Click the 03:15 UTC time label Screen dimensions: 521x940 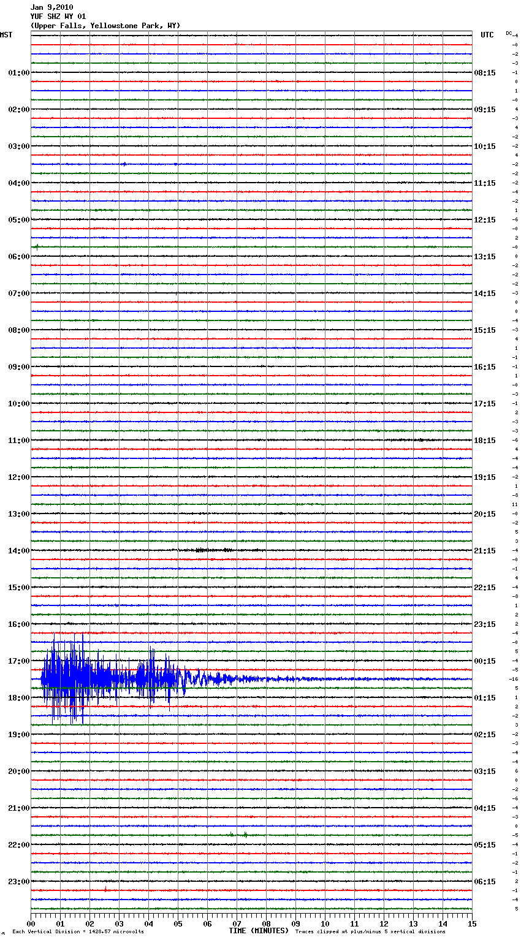coord(485,771)
